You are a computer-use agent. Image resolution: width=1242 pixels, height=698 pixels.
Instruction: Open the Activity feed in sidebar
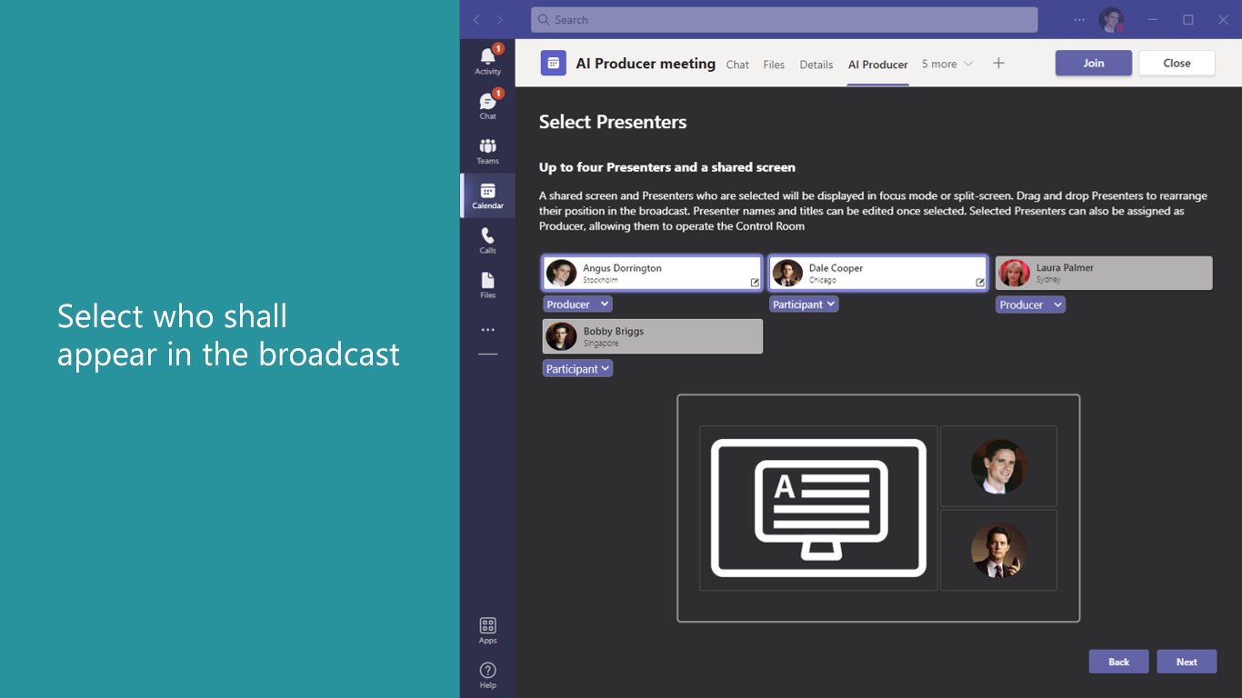(487, 61)
